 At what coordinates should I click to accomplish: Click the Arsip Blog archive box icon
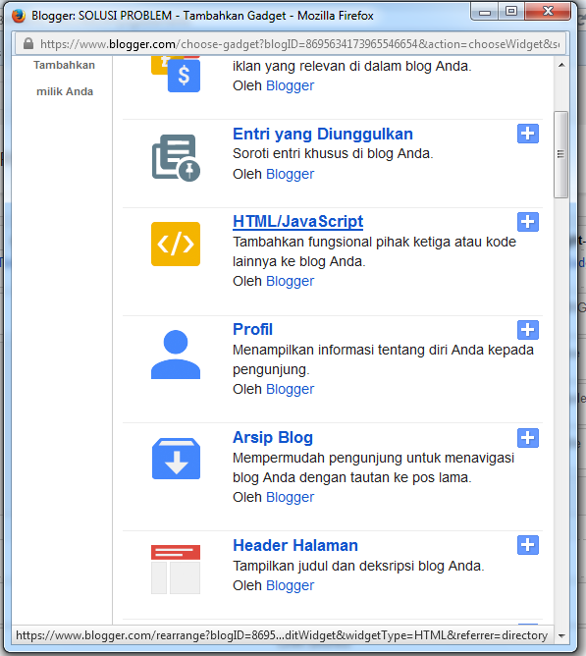[x=176, y=459]
